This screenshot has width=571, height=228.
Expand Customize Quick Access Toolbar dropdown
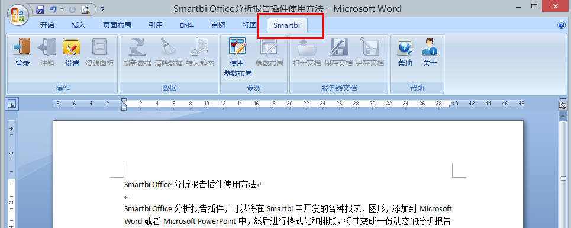(103, 9)
